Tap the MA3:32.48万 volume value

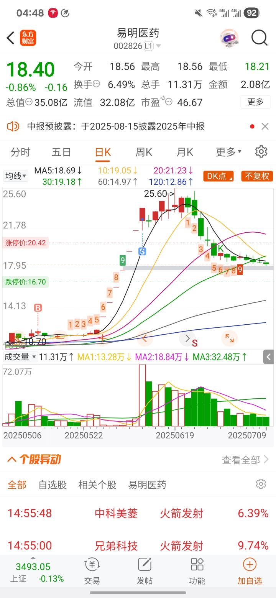coord(220,357)
